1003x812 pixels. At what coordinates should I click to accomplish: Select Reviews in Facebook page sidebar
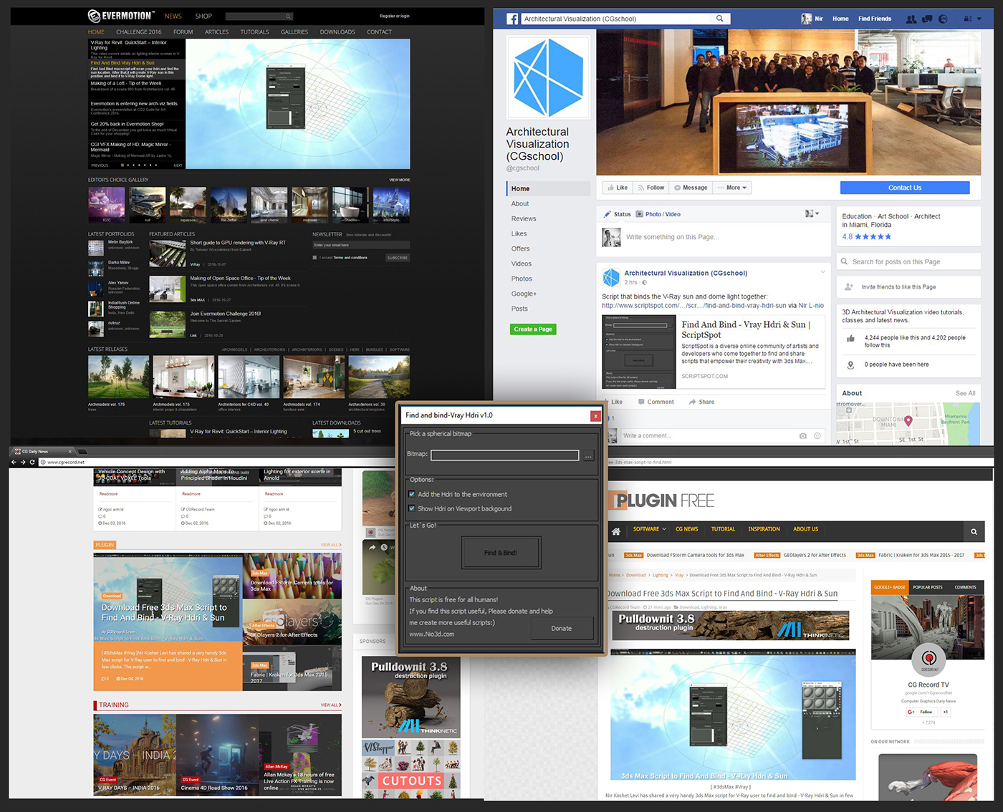click(524, 218)
